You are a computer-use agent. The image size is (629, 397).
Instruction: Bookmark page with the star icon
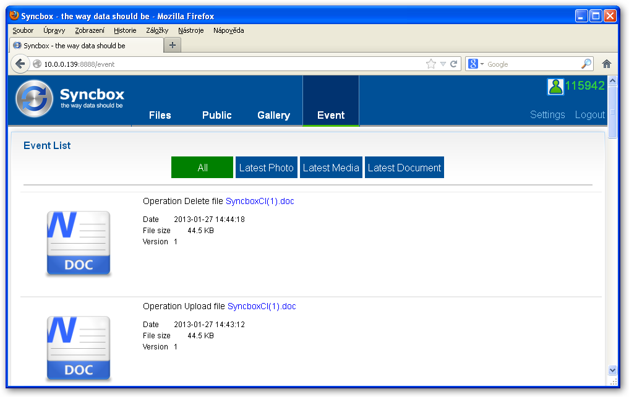(431, 64)
